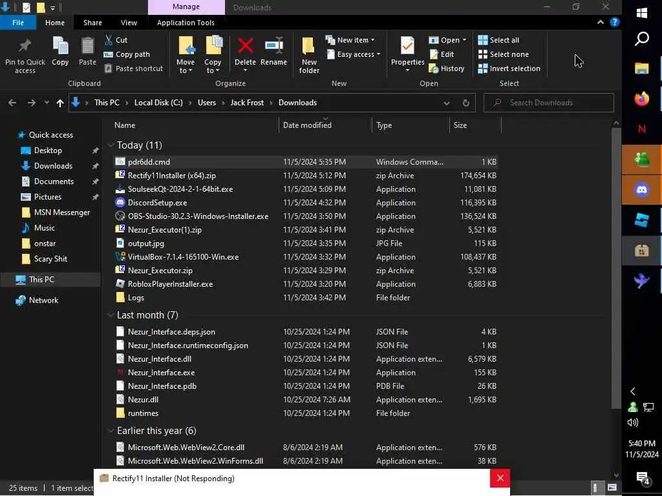
Task: Sort by the Size column header
Action: tap(460, 125)
